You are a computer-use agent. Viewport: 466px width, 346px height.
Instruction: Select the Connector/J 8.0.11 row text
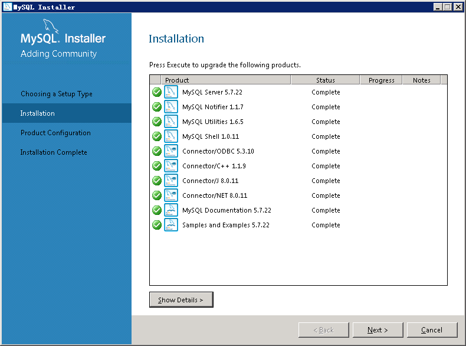pos(211,181)
